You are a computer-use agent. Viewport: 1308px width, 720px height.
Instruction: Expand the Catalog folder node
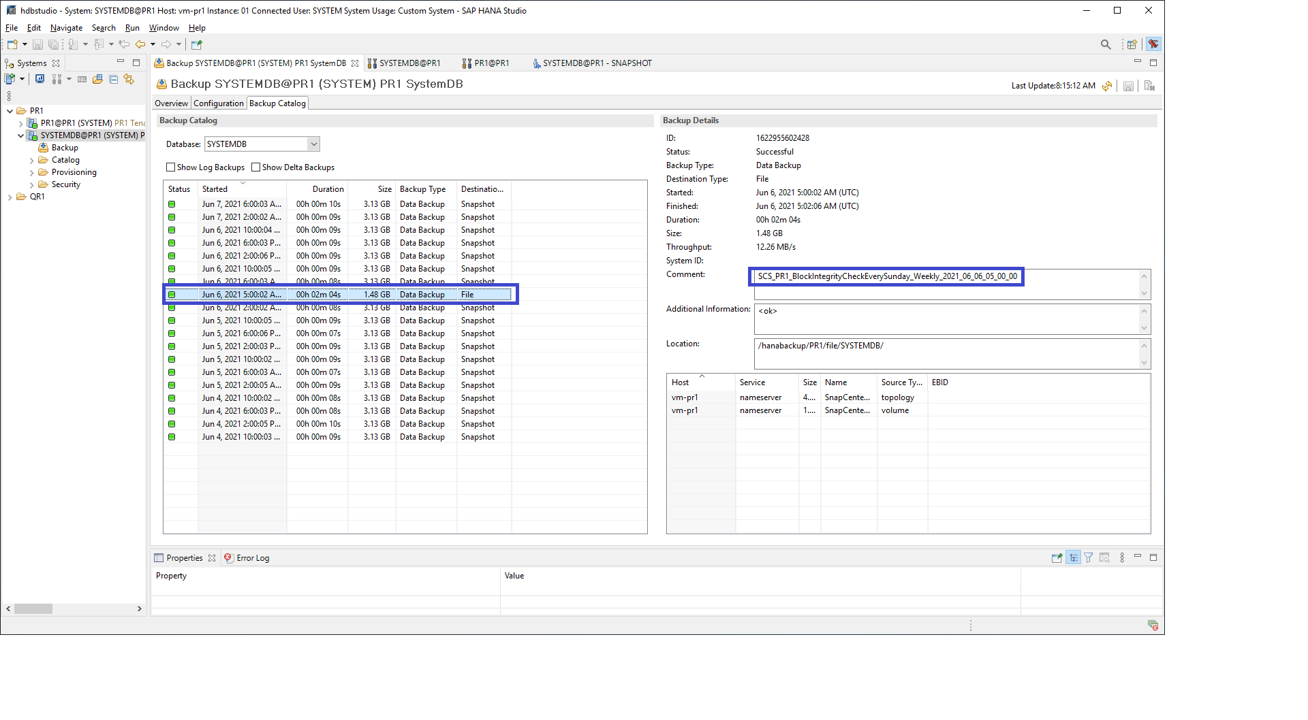31,161
